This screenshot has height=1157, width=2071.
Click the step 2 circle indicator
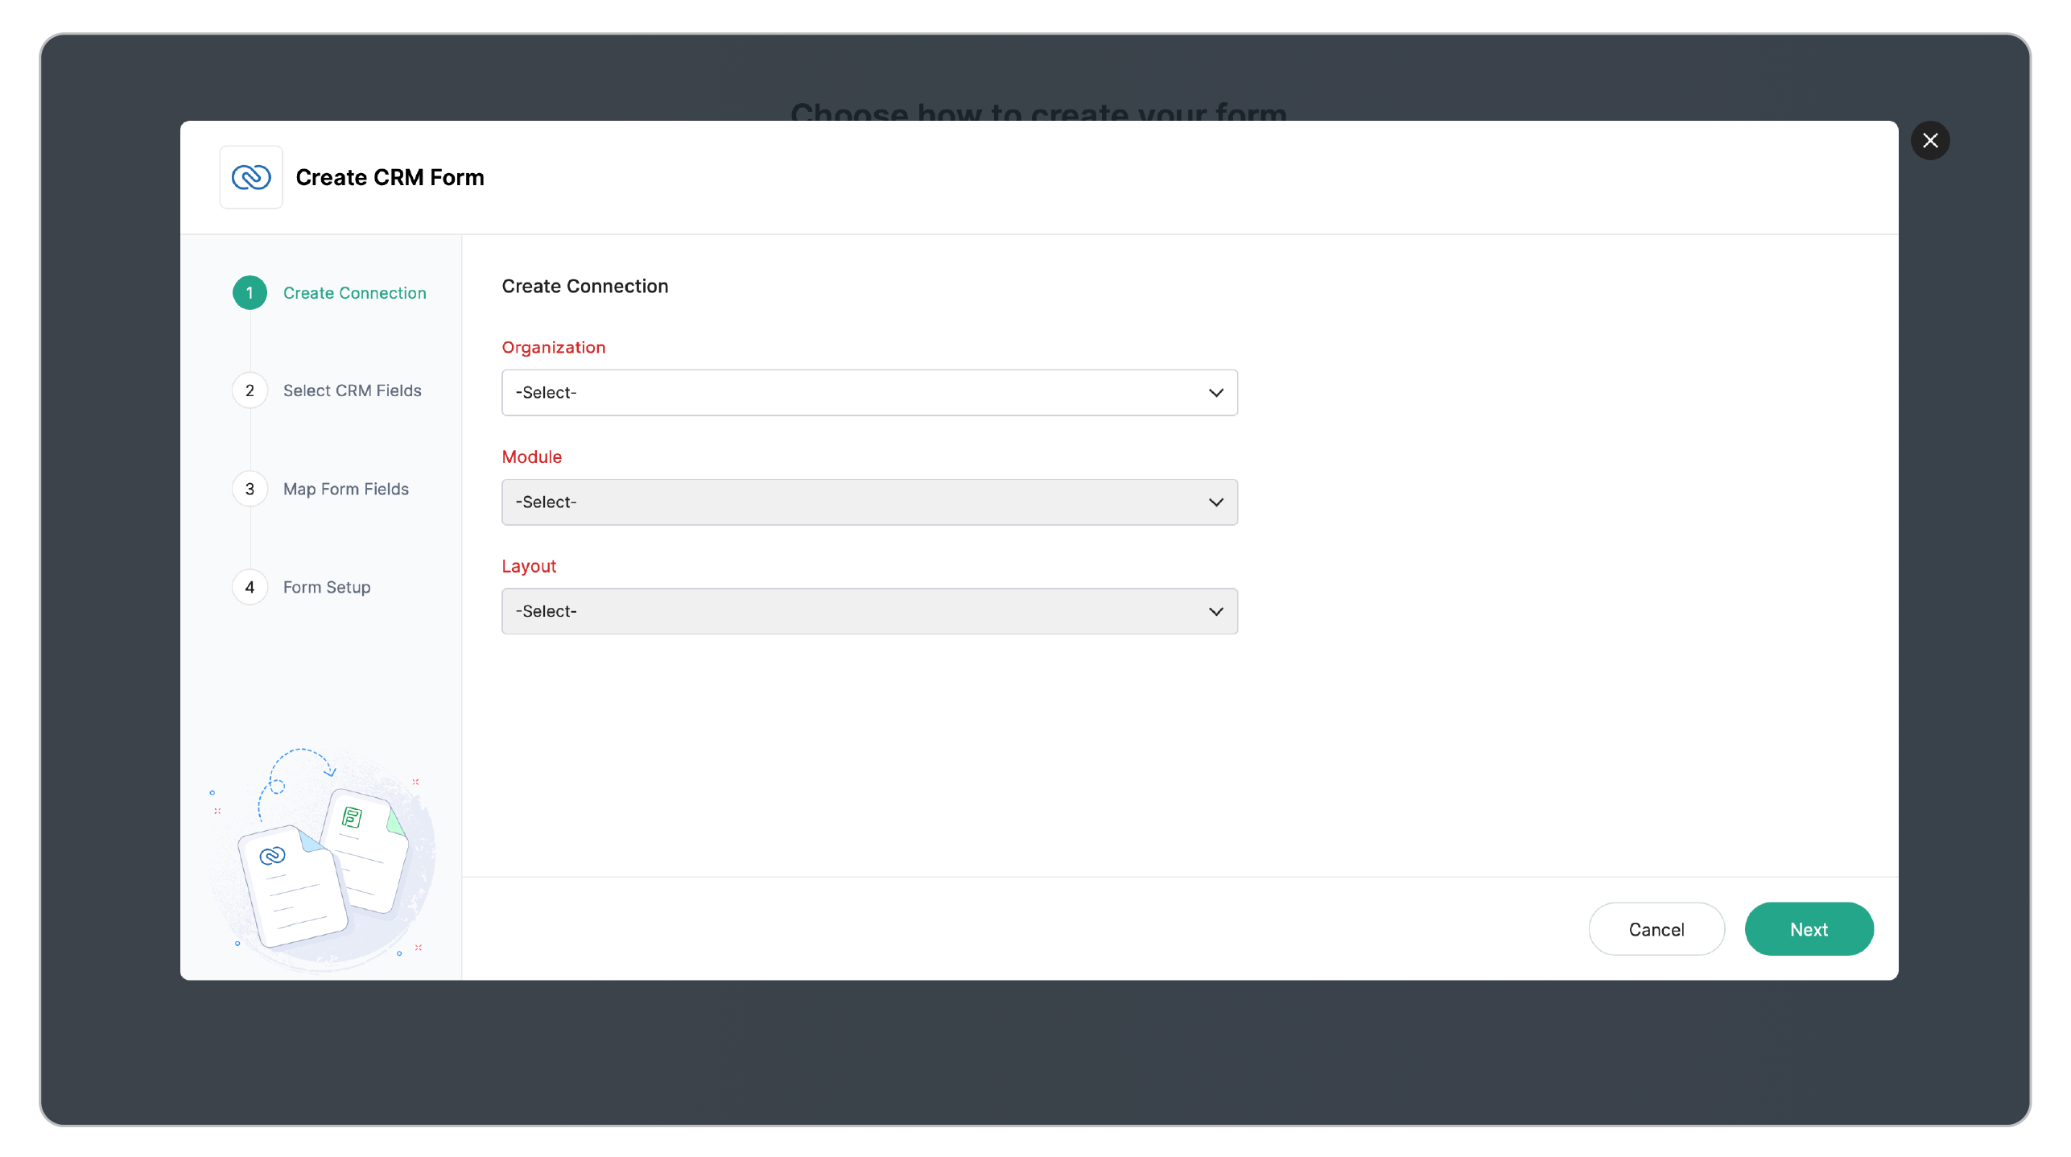(250, 390)
